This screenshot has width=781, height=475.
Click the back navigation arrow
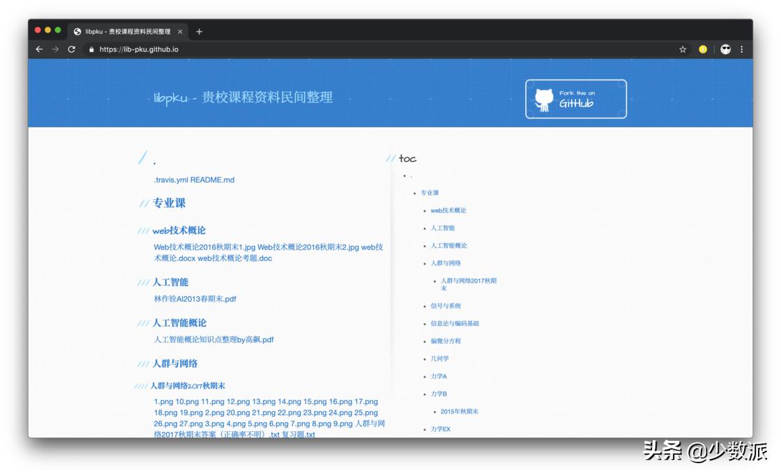38,49
